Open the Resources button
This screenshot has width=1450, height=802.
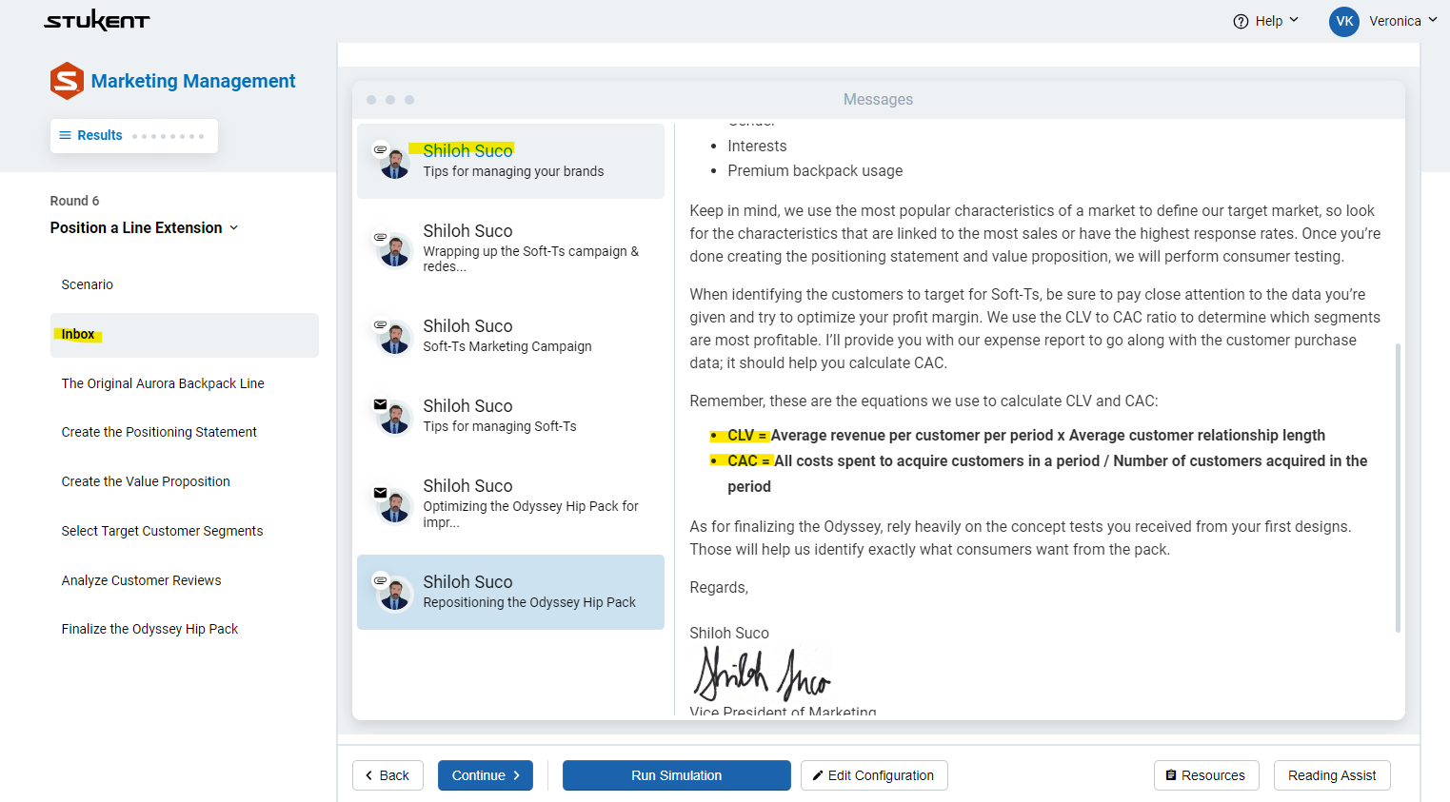point(1206,775)
